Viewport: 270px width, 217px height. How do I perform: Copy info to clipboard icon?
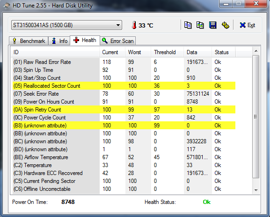(x=188, y=25)
